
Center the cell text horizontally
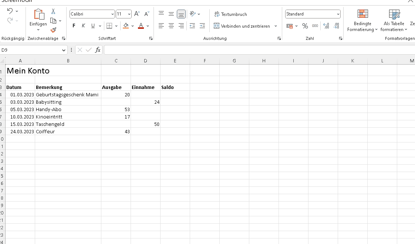tap(171, 25)
